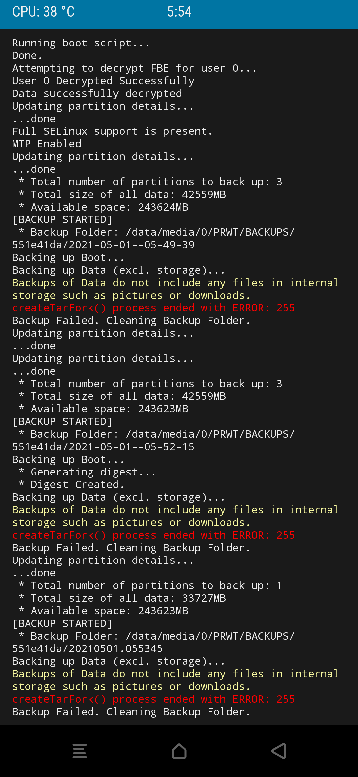Tap backup folder path ending 05-52-15

click(103, 447)
